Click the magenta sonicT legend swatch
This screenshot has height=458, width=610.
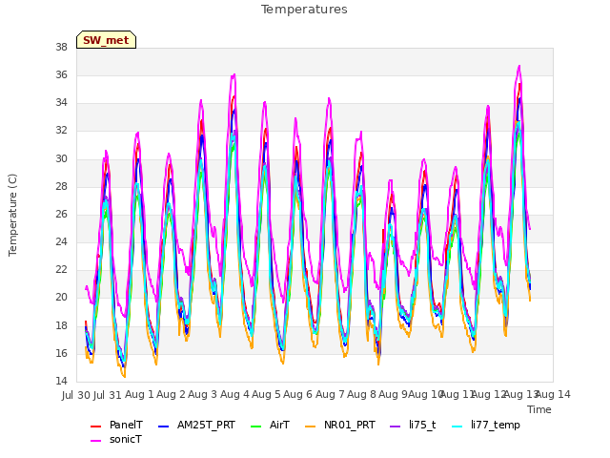point(95,441)
